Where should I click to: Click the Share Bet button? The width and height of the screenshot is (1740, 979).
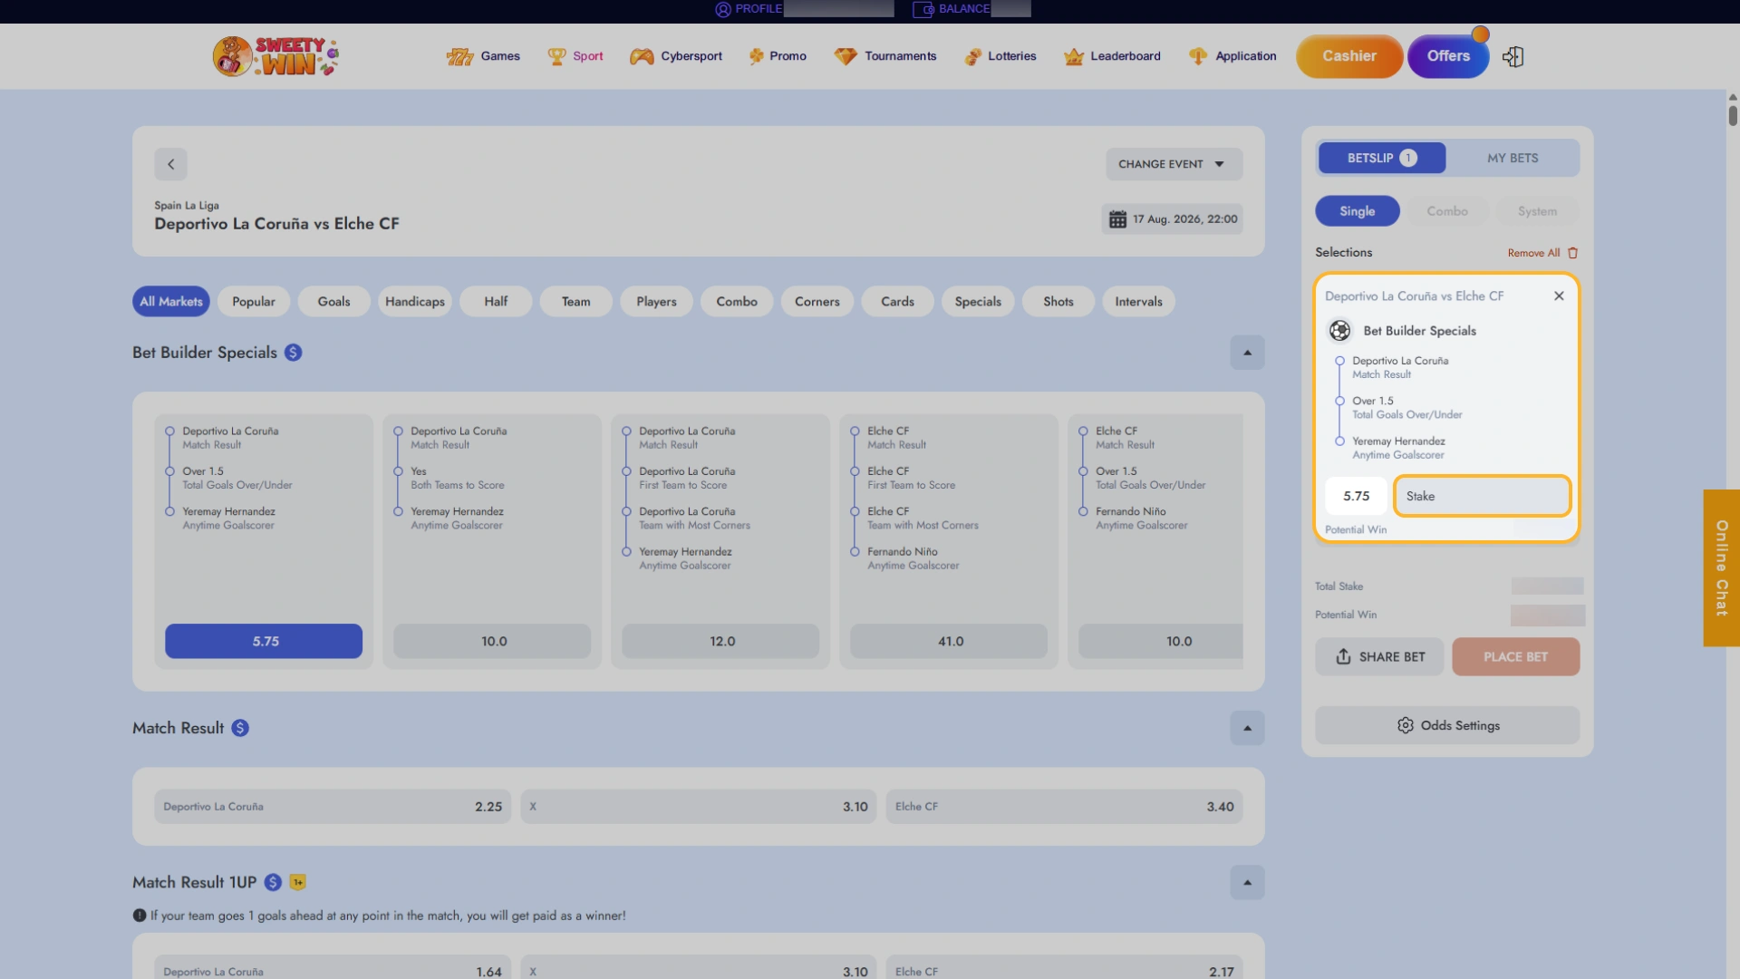coord(1380,657)
